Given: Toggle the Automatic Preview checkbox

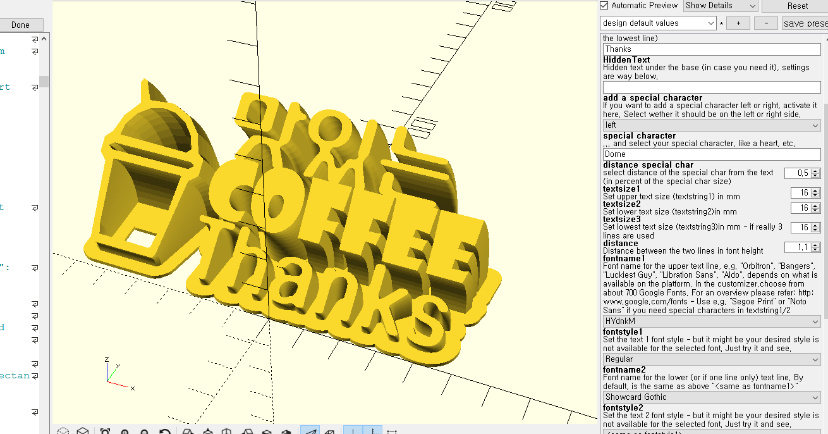Looking at the screenshot, I should [604, 5].
